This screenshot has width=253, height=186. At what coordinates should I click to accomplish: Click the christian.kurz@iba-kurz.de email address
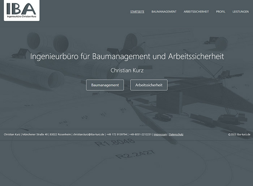click(x=89, y=134)
